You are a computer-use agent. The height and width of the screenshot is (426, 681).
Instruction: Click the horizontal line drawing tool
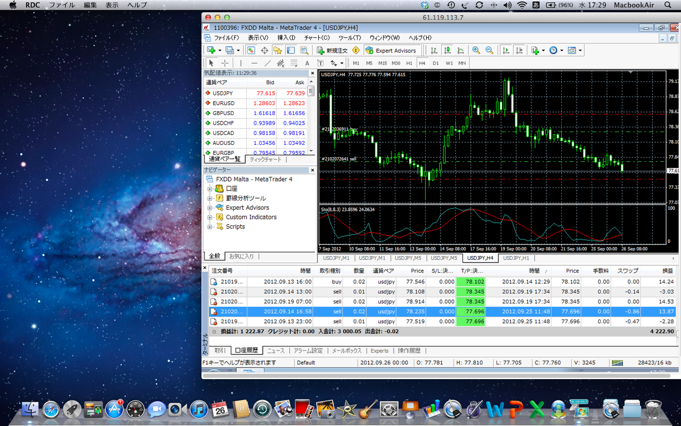pos(254,63)
